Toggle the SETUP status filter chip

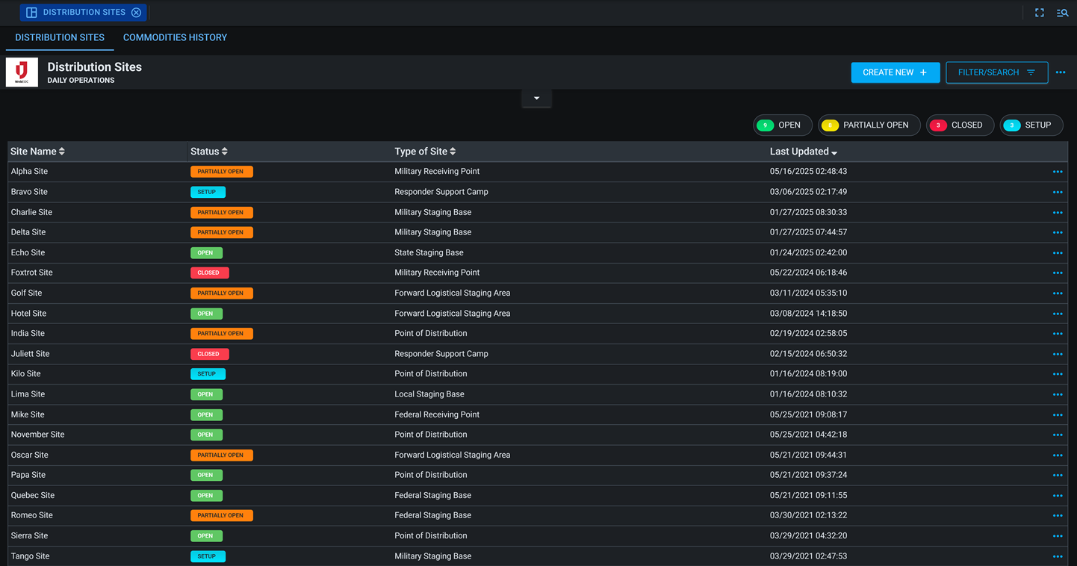pos(1031,125)
